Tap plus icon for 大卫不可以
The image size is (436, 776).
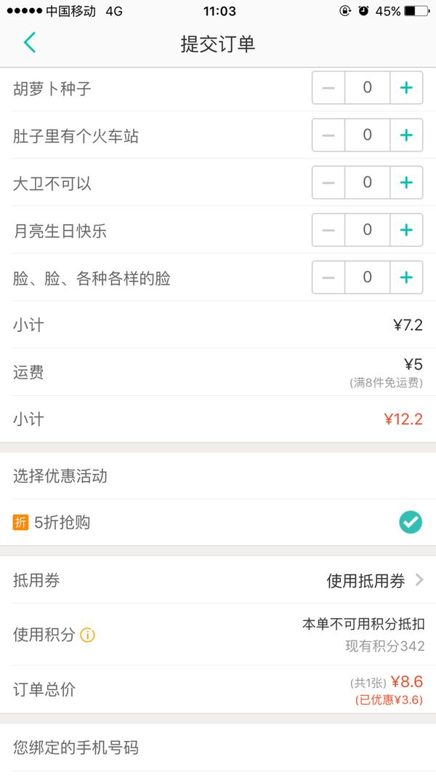(406, 183)
